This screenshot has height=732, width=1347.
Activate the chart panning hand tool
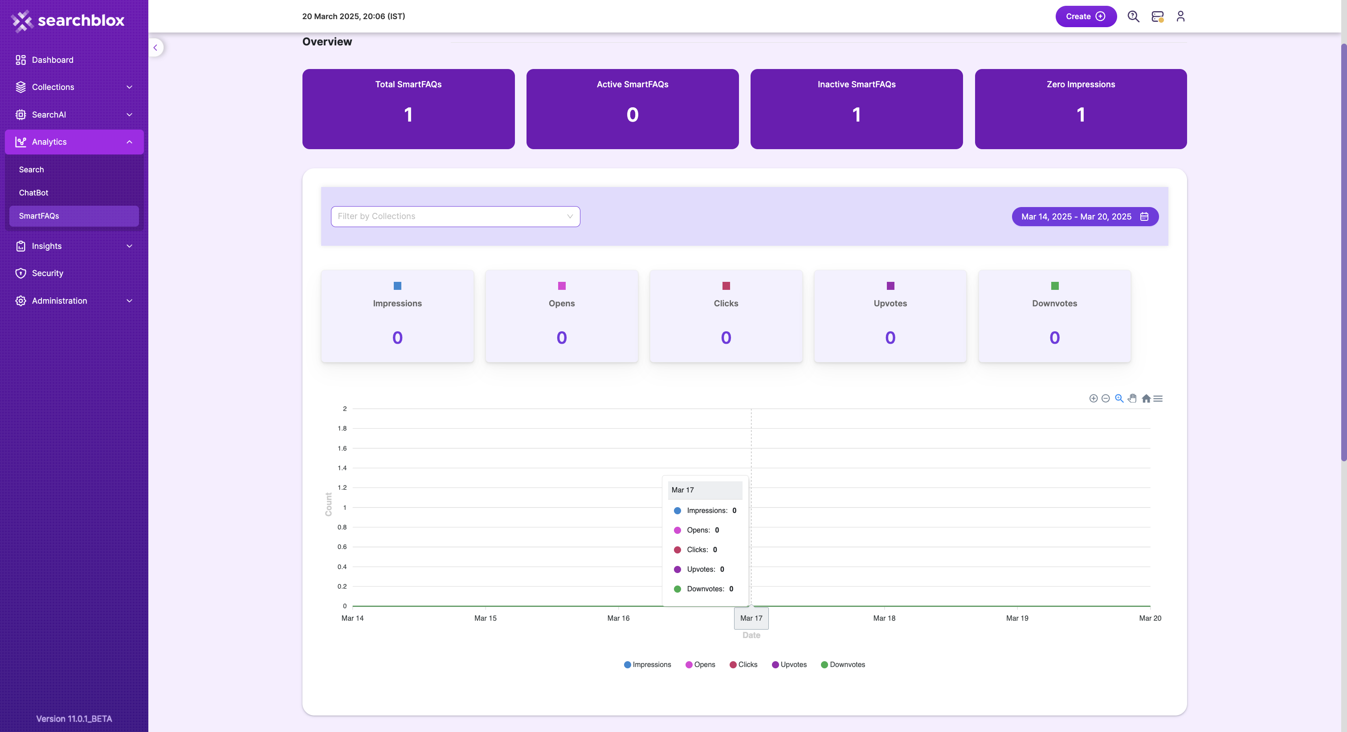pyautogui.click(x=1132, y=399)
